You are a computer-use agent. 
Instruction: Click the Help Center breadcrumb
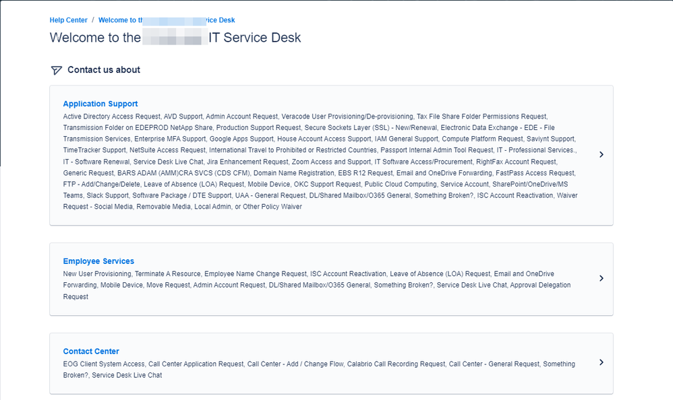(x=68, y=20)
